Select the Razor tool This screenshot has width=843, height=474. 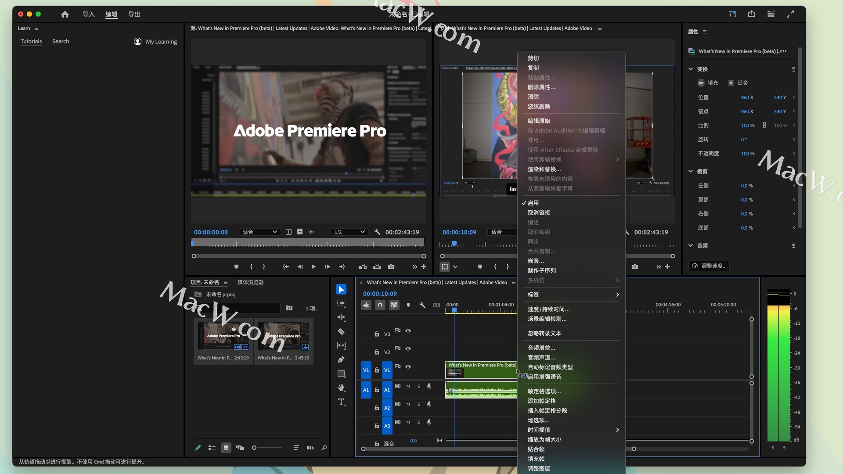click(x=341, y=331)
